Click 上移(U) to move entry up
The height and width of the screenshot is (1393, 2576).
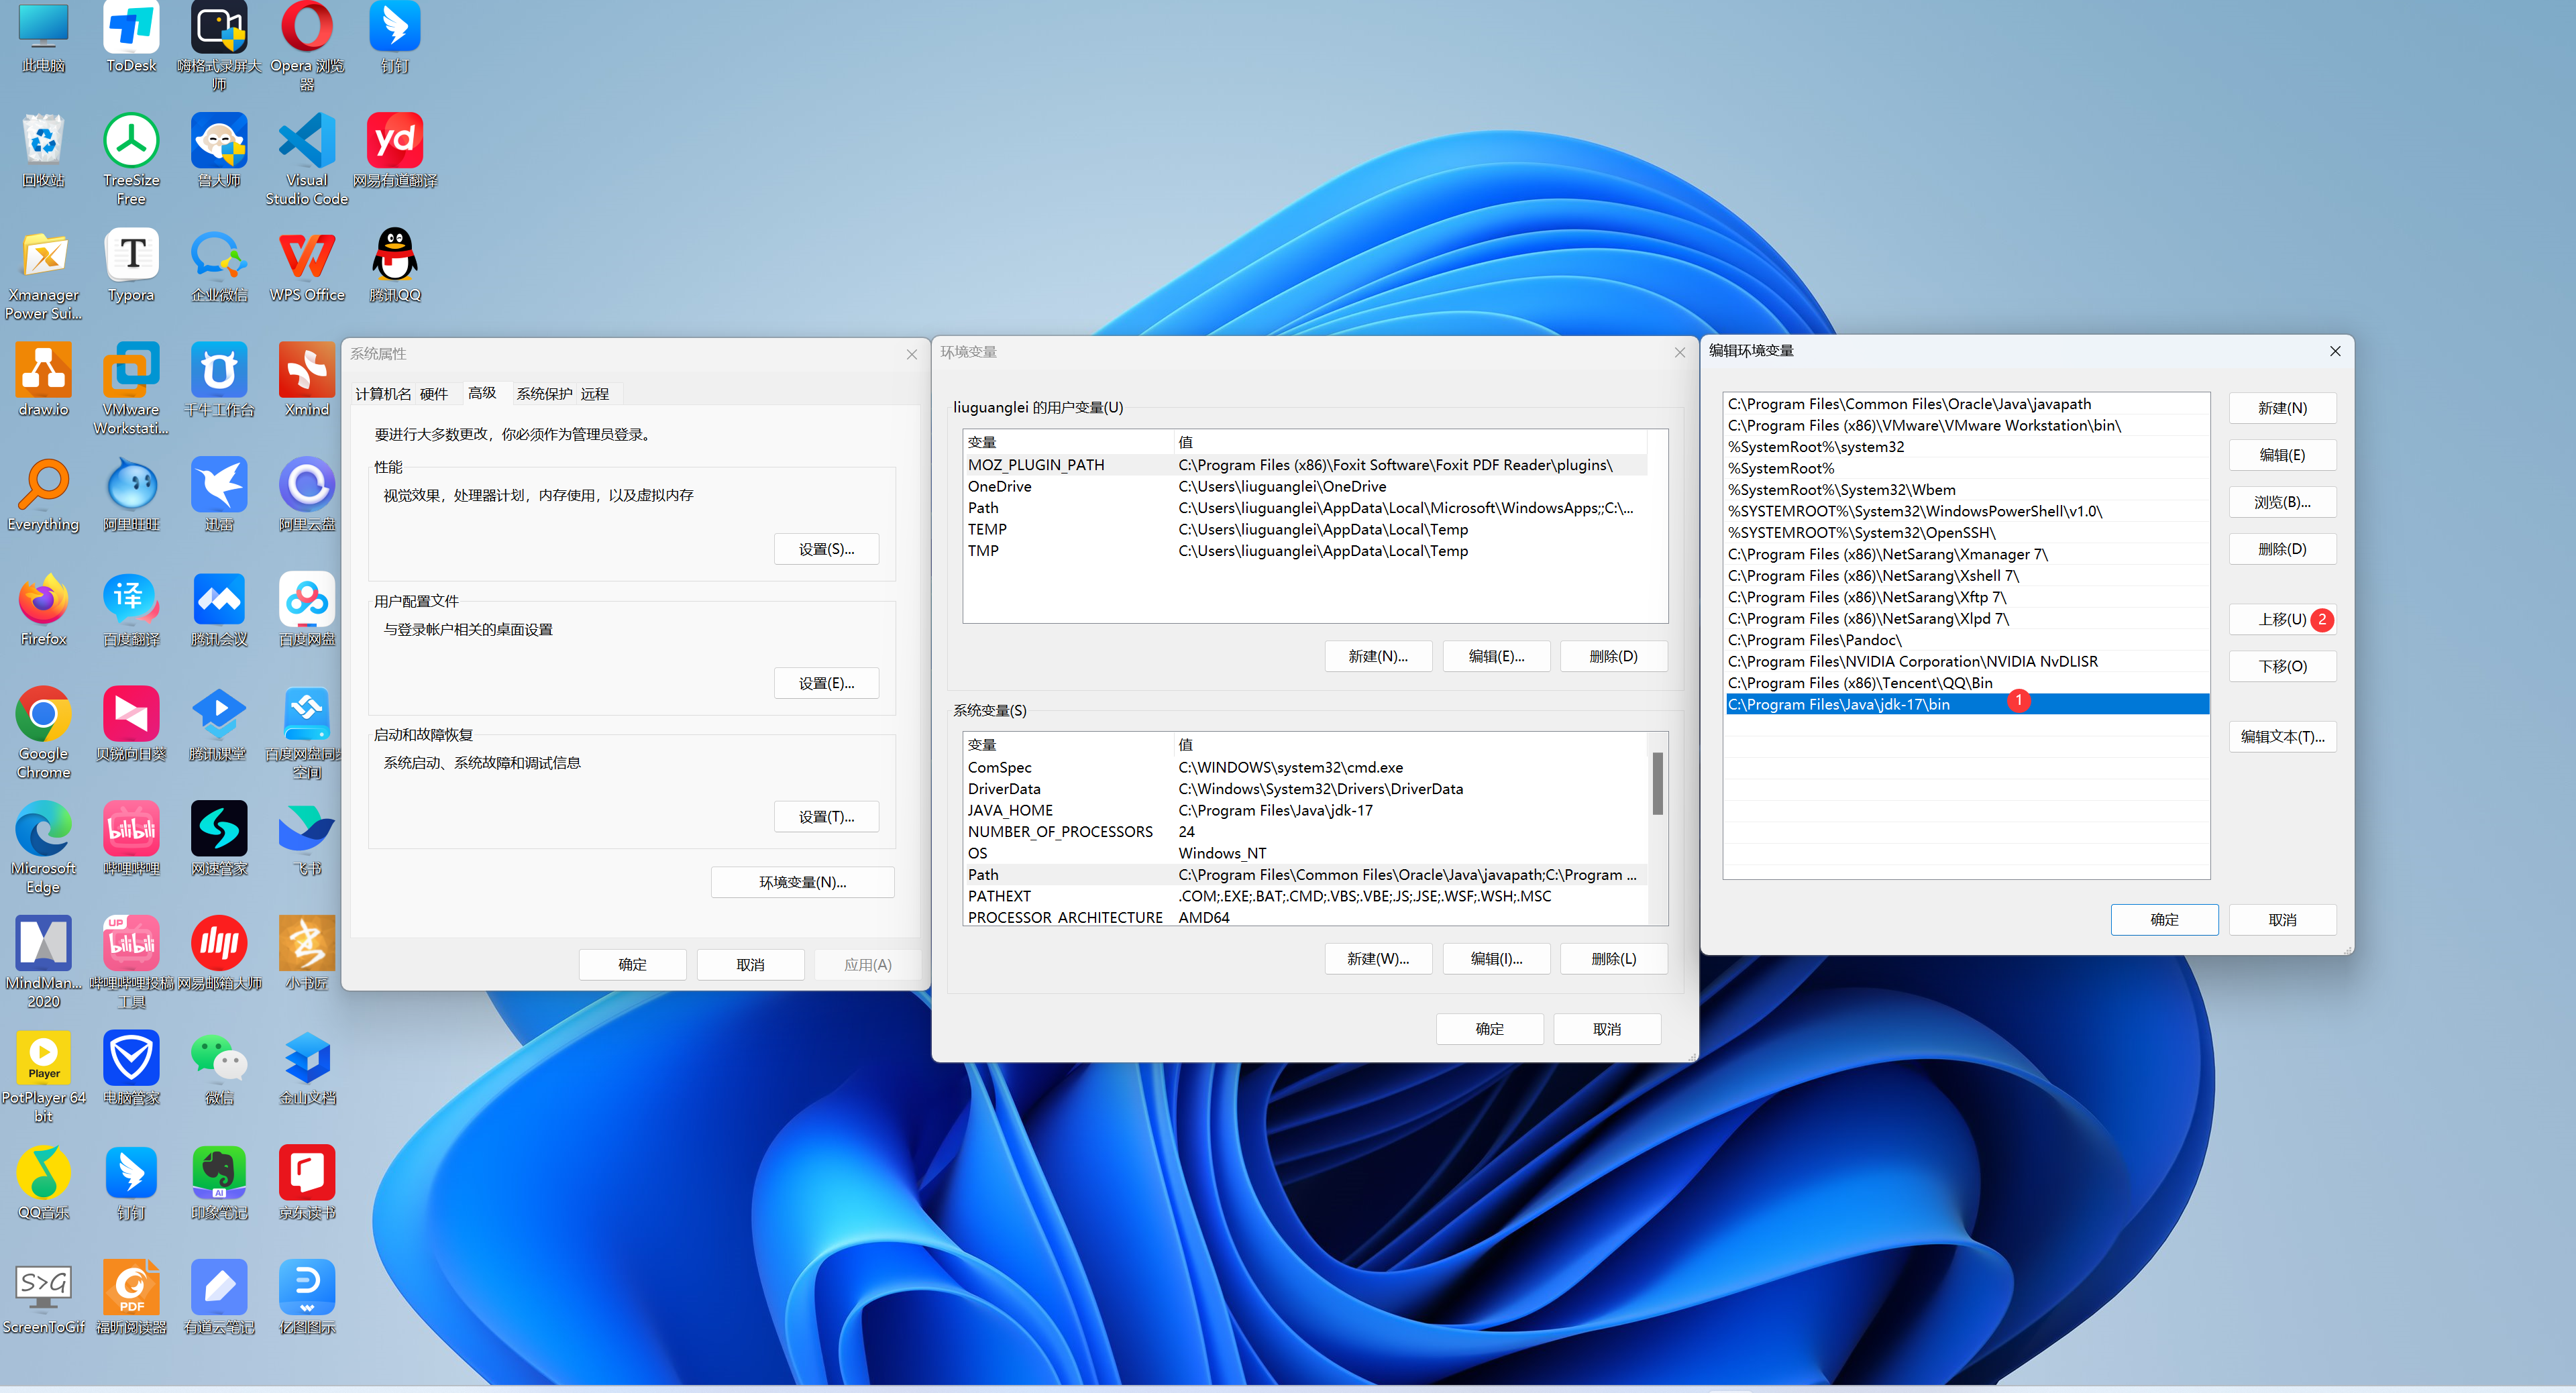tap(2282, 619)
